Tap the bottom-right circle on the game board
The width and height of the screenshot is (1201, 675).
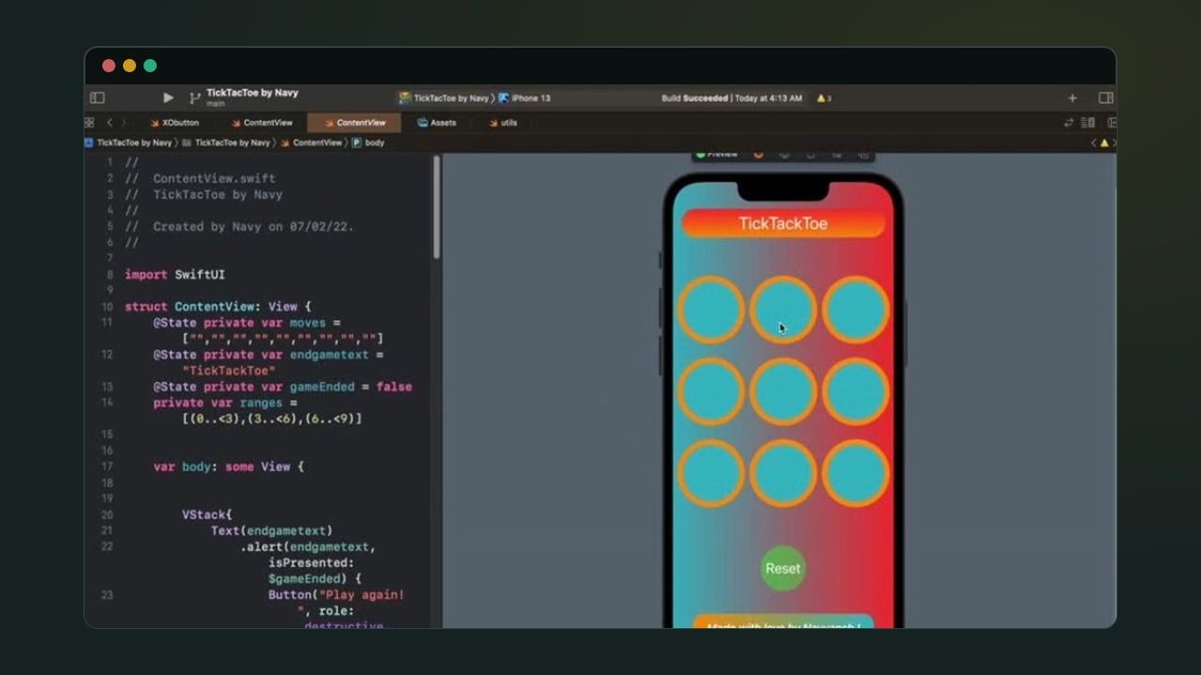pos(856,473)
